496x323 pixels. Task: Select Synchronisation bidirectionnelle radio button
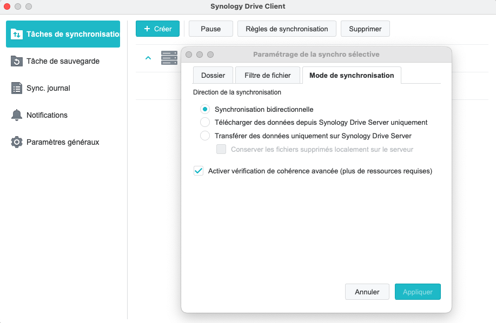(205, 109)
